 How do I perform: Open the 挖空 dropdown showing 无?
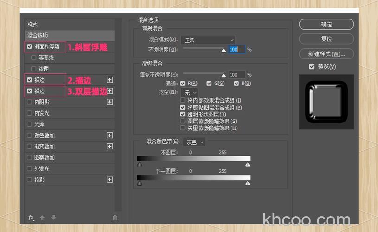190,93
